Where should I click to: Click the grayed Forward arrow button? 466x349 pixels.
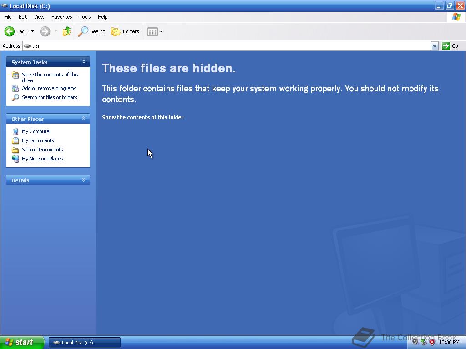(x=45, y=31)
